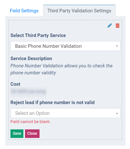This screenshot has height=149, width=130.
Task: Click the Basic Phone Number Validation text
Action: pos(48,46)
